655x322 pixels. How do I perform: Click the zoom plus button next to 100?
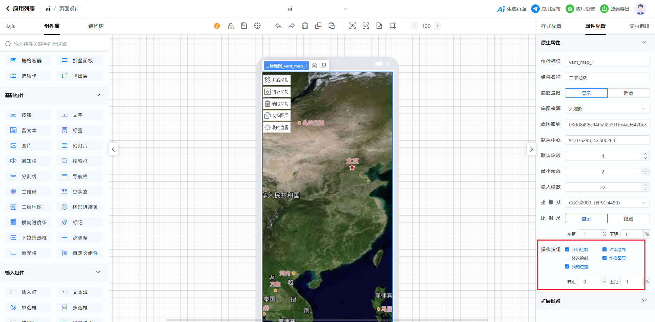[438, 26]
